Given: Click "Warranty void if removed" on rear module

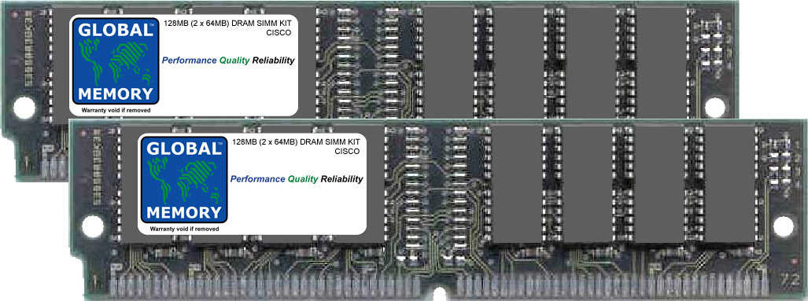Looking at the screenshot, I should pos(116,110).
